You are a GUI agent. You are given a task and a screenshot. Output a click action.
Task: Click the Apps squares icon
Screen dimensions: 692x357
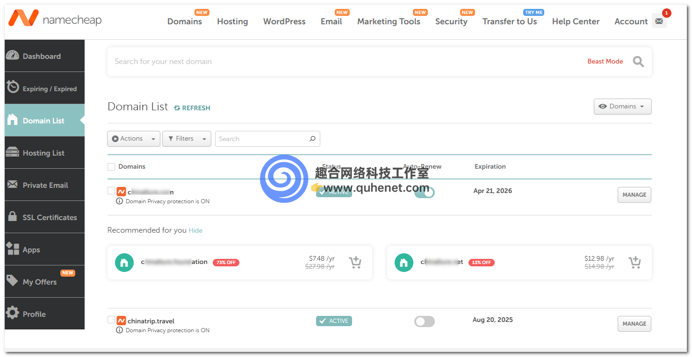pos(13,249)
